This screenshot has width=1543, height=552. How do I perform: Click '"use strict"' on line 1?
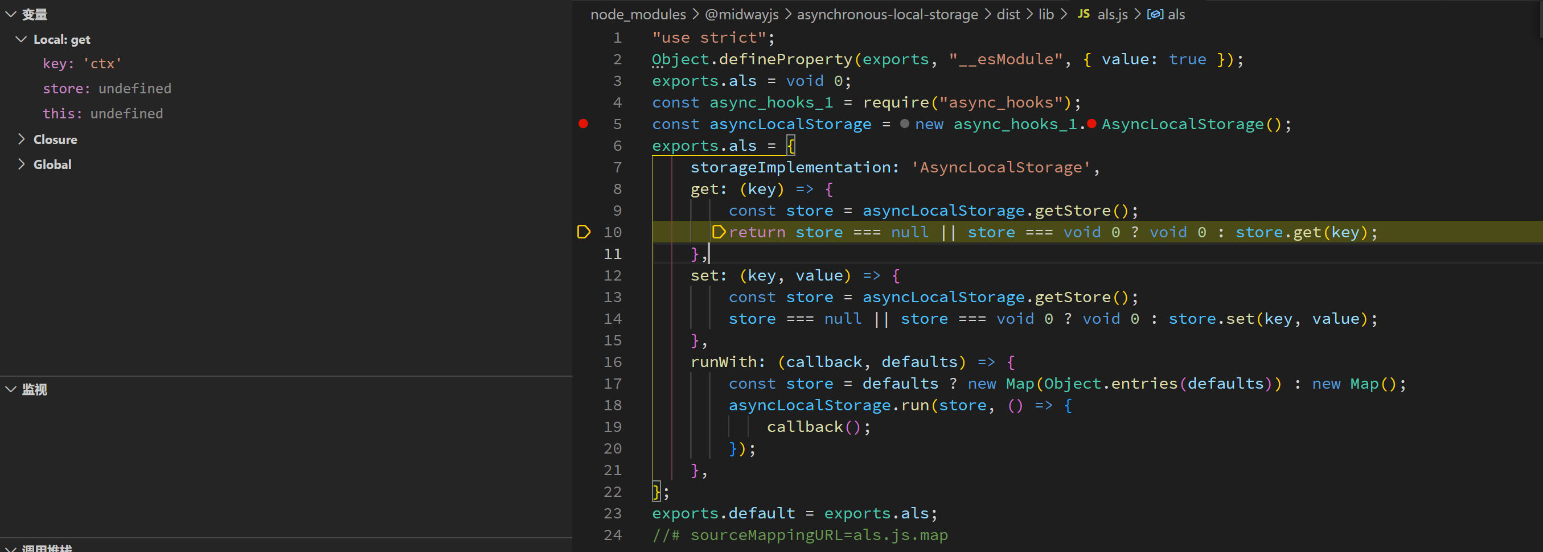[x=709, y=38]
